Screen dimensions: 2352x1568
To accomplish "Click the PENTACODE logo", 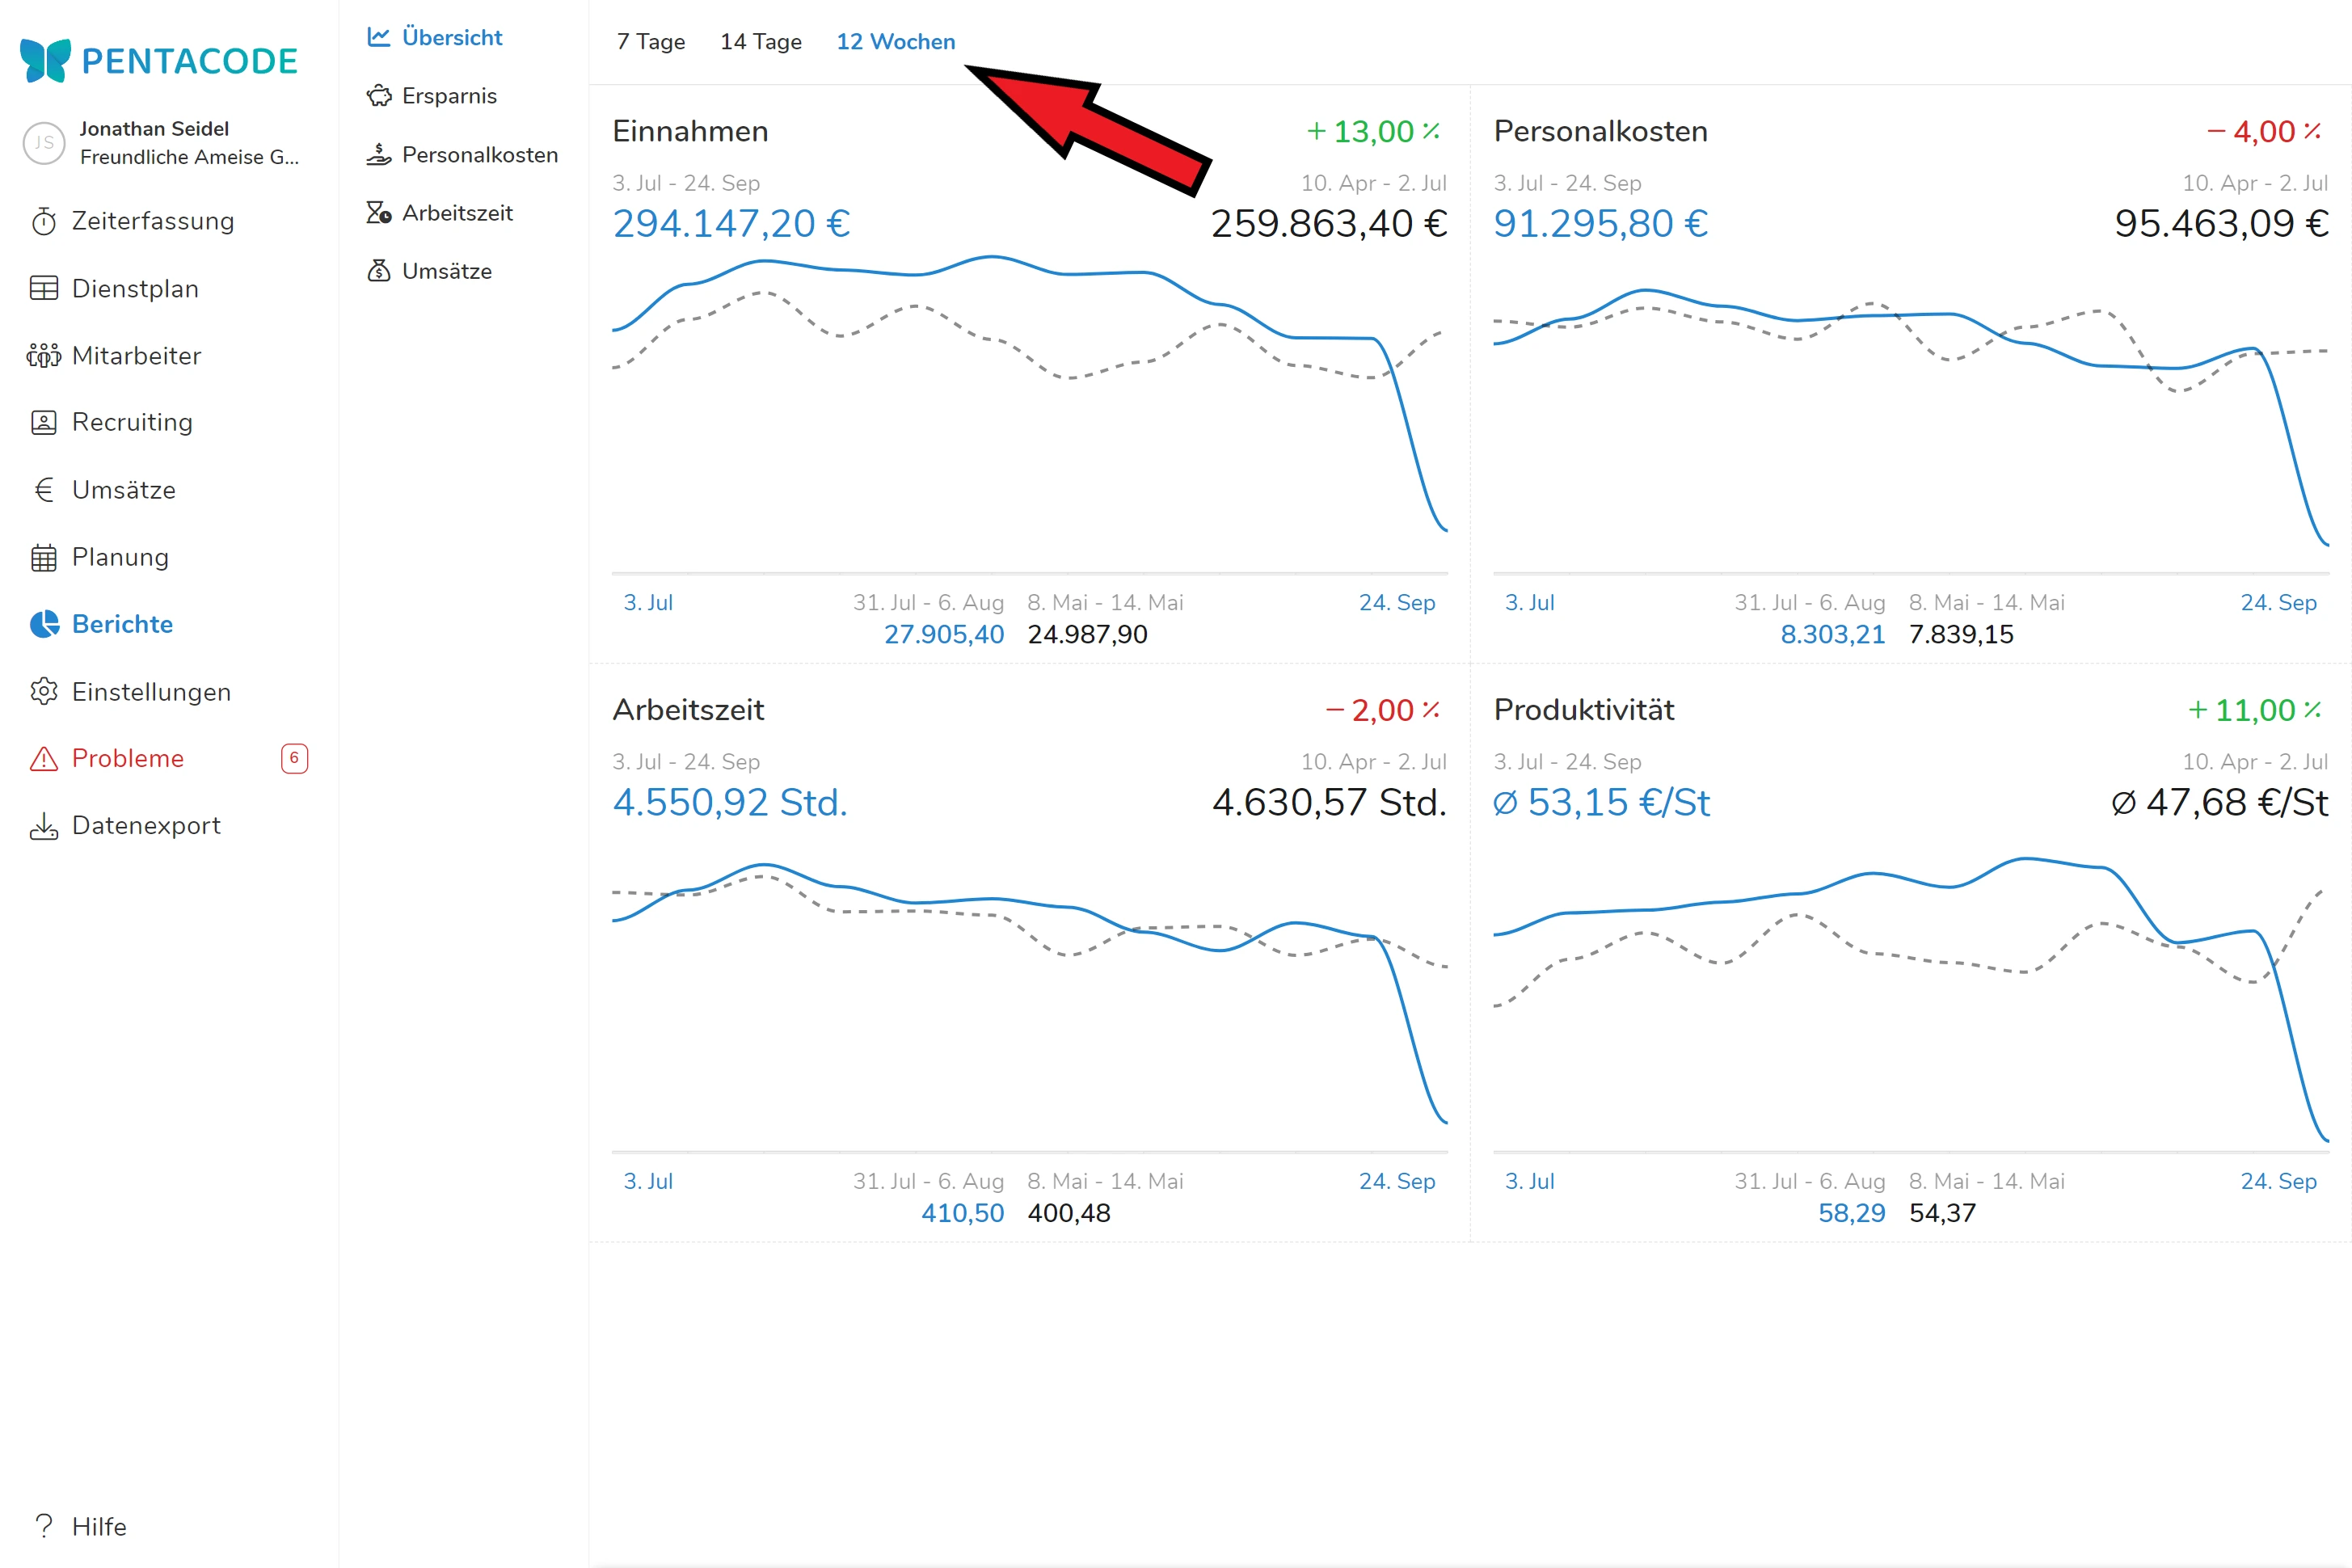I will pyautogui.click(x=159, y=60).
